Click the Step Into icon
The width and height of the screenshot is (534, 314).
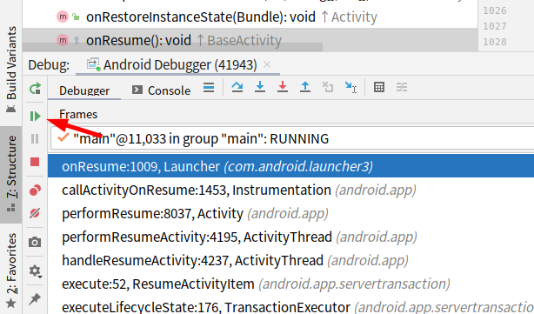click(260, 87)
